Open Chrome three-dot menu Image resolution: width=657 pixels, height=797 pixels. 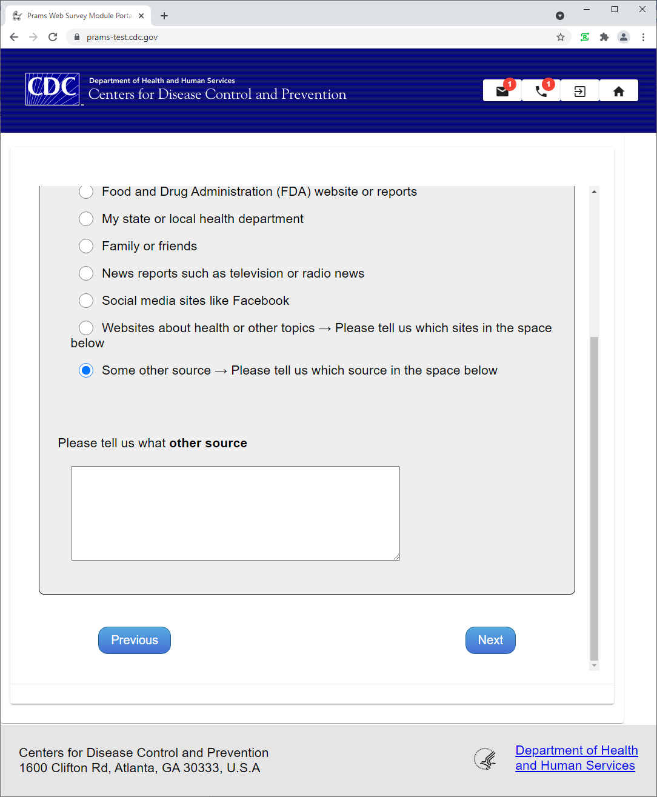coord(643,37)
